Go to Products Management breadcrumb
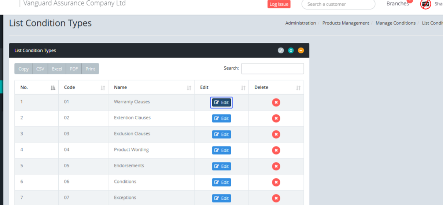The image size is (443, 205). click(346, 23)
